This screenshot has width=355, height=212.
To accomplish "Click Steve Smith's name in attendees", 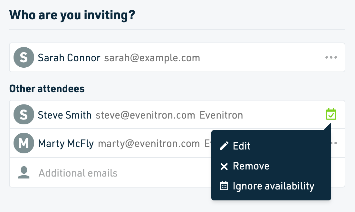I will coord(64,115).
